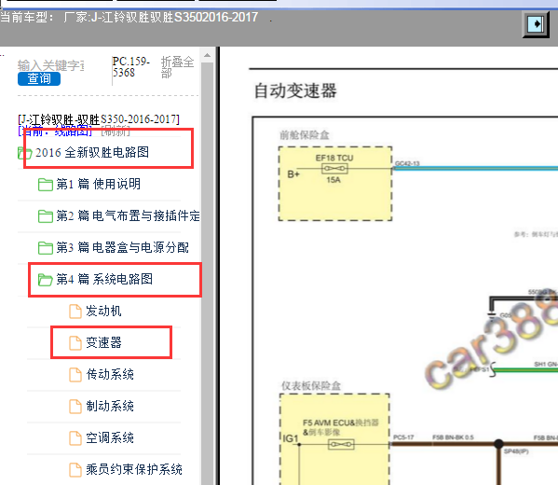Click the 当前车型 vehicle model header text
Image resolution: width=558 pixels, height=485 pixels.
point(129,17)
